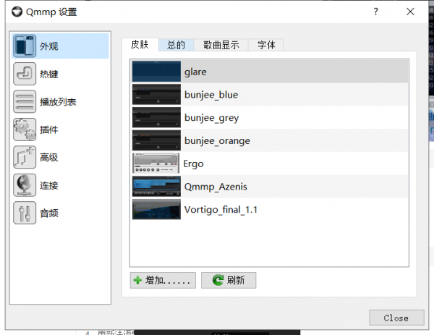Switch to the 字体 fonts tab
434x335 pixels.
pos(265,45)
